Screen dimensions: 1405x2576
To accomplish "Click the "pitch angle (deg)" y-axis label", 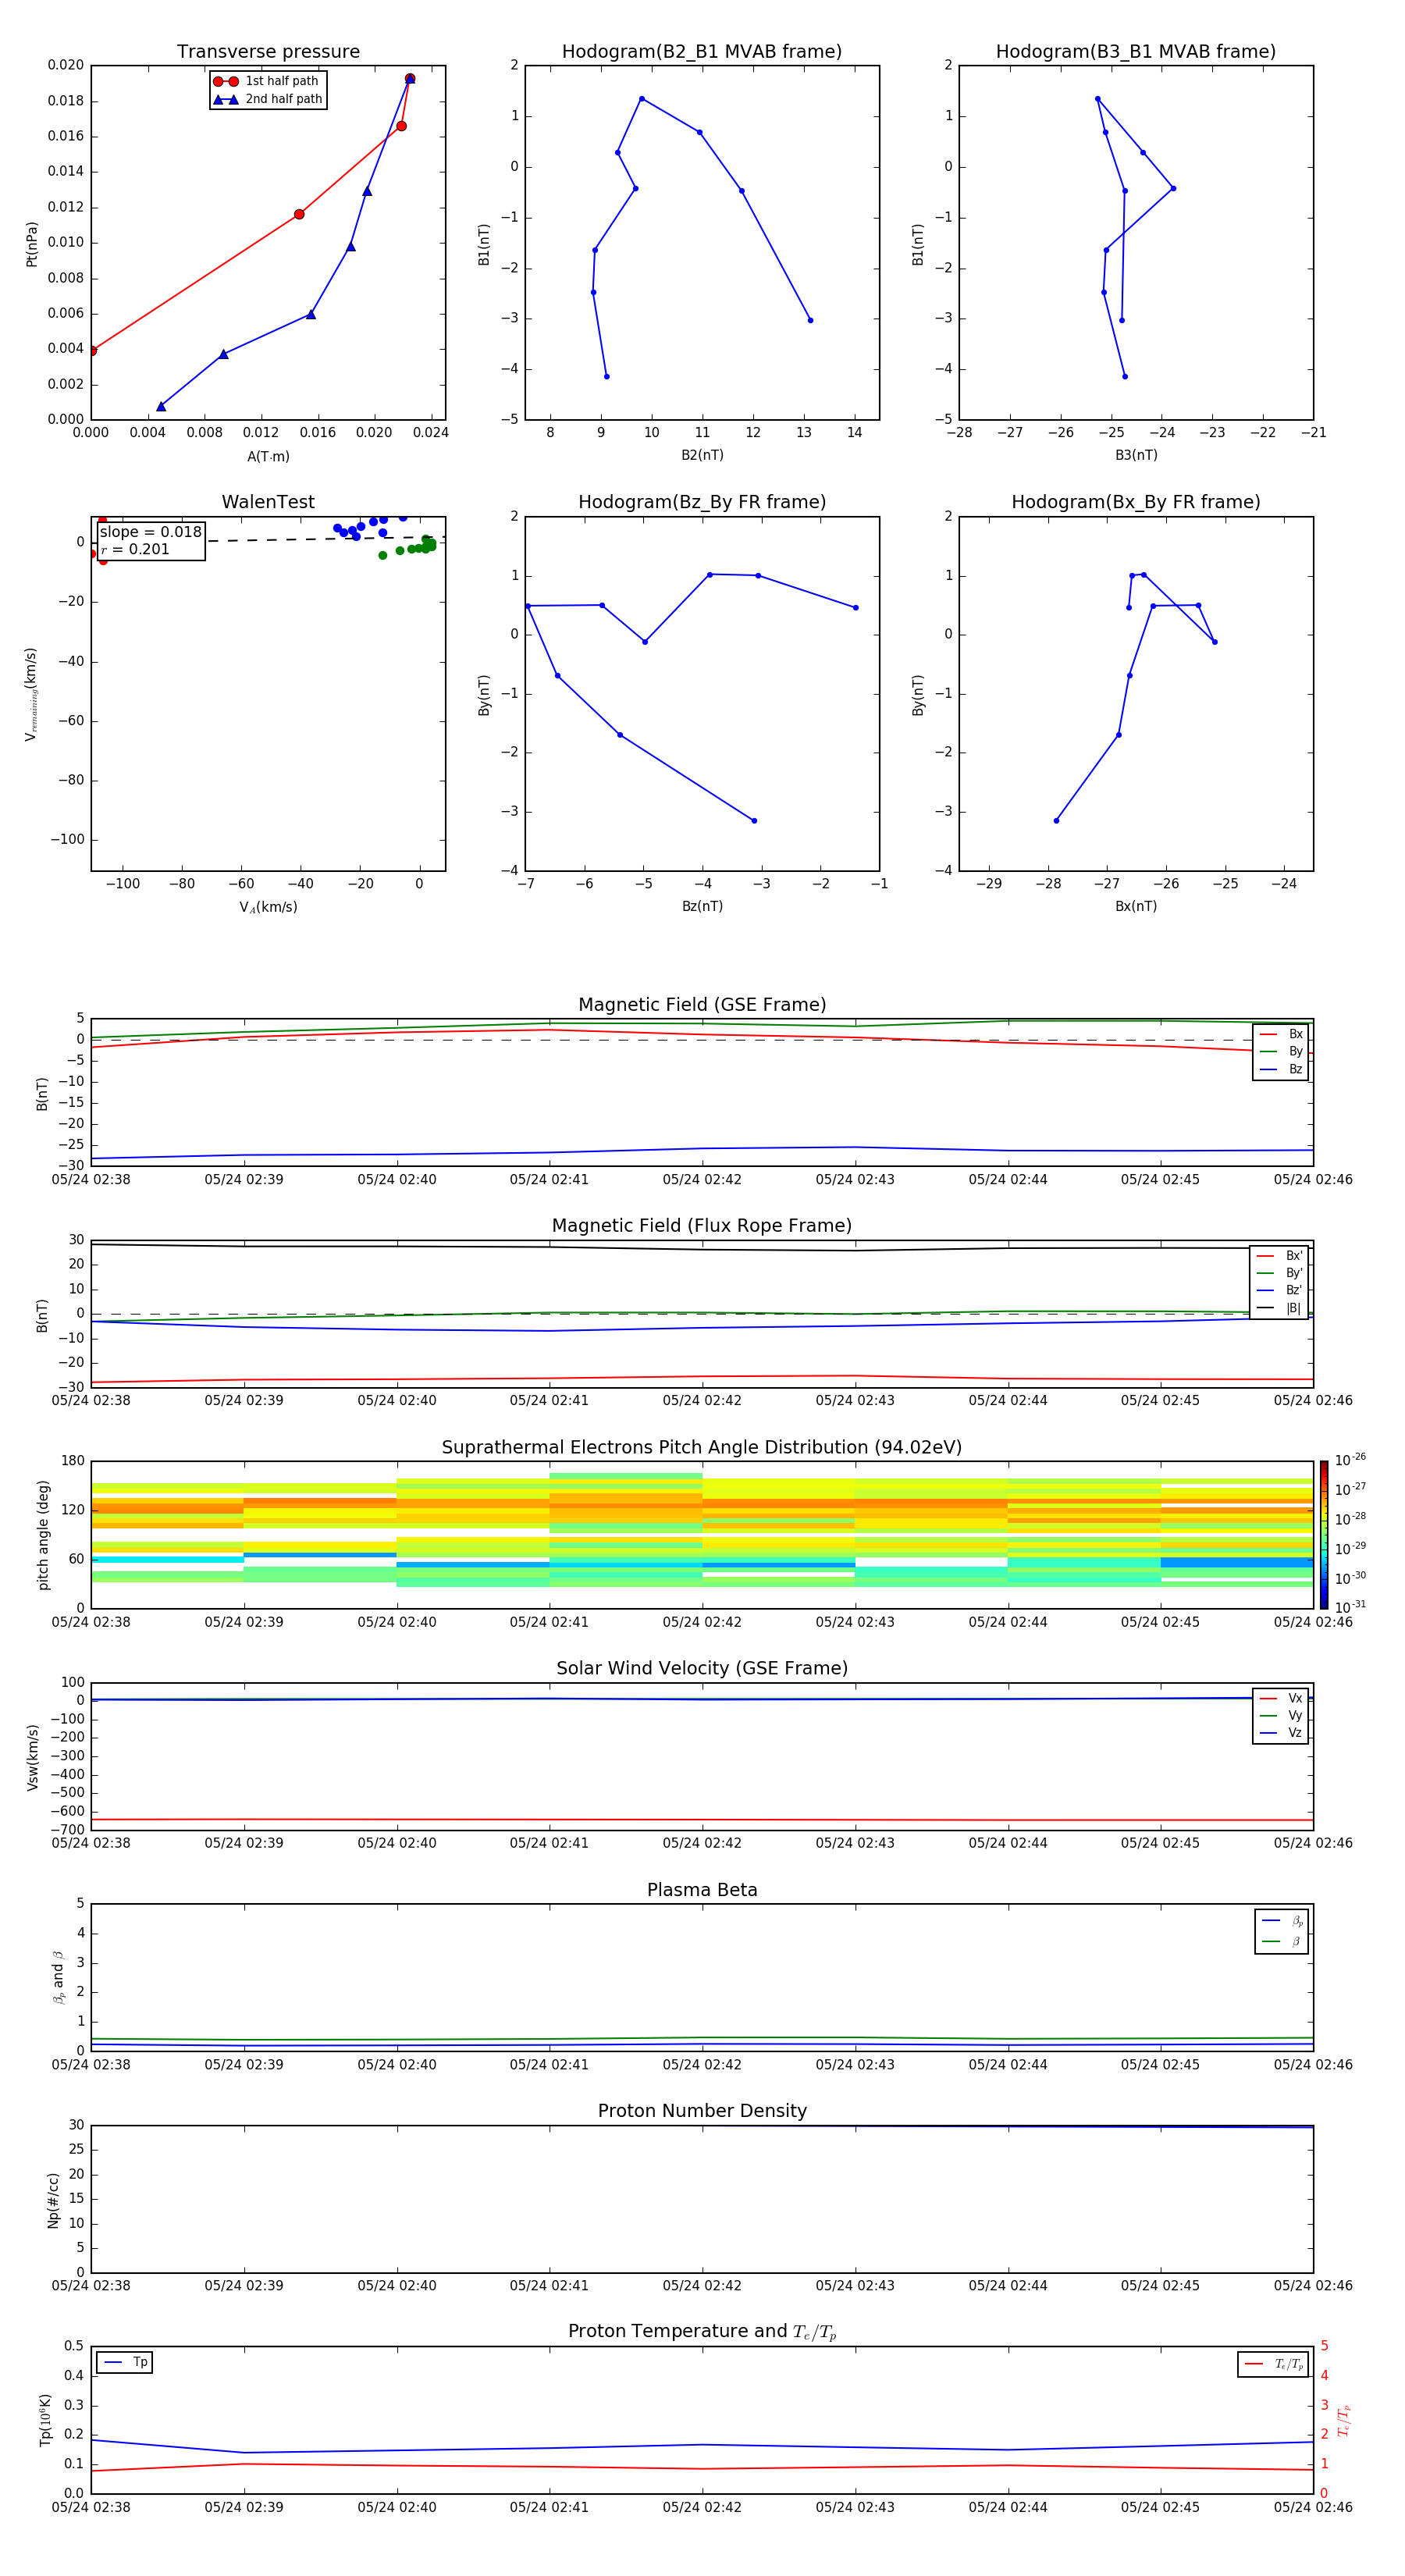I will coord(43,1535).
